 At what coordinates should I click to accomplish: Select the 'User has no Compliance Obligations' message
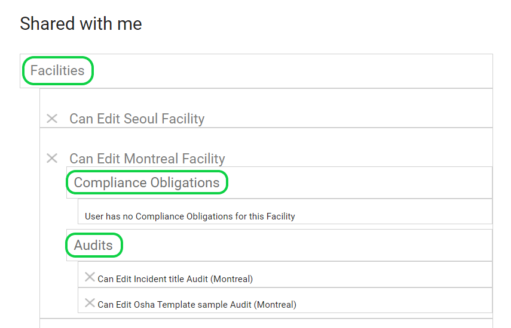(x=190, y=216)
